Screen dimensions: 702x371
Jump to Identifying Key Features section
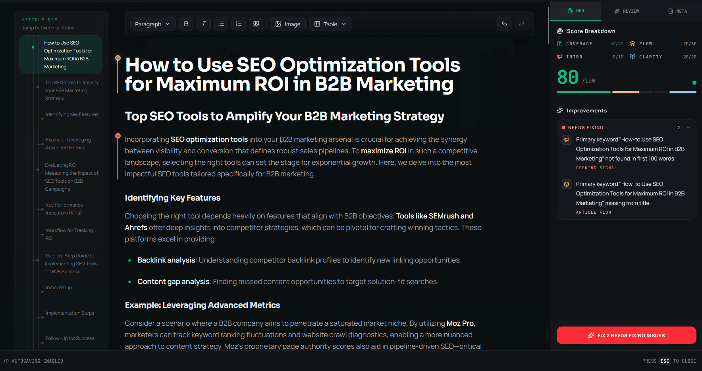click(72, 114)
